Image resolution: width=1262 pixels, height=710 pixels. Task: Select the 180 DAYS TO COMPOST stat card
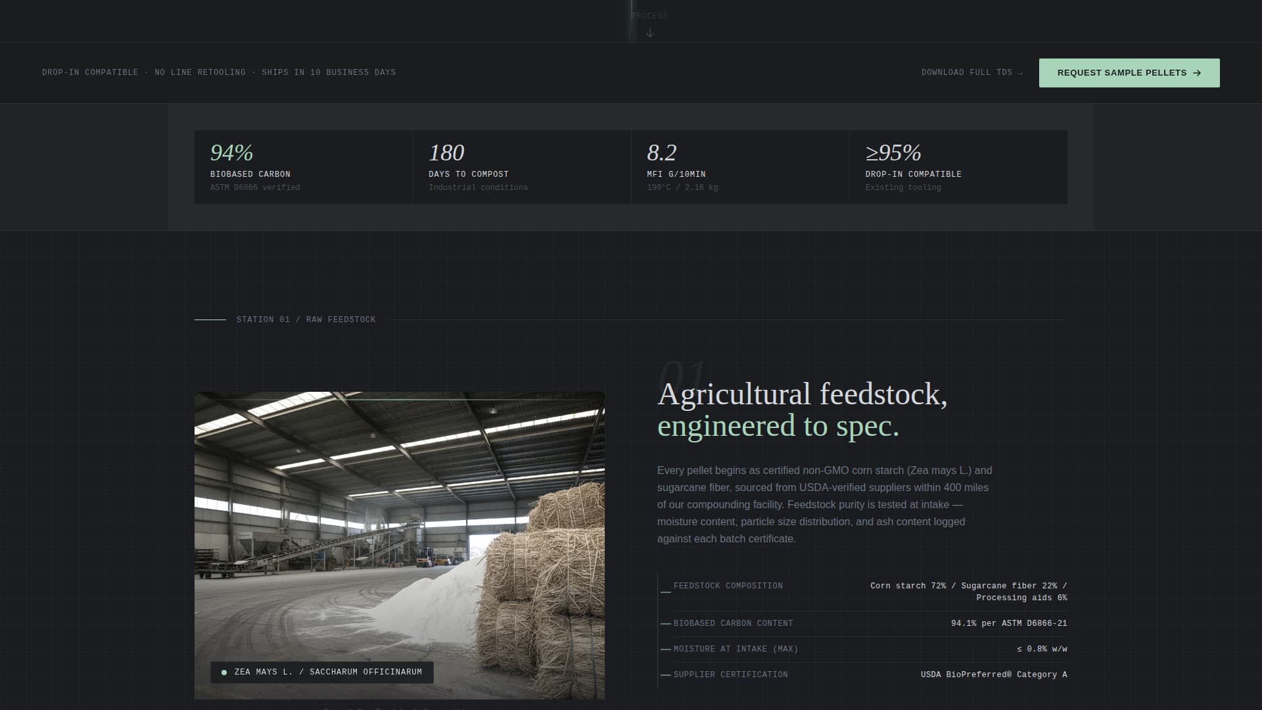coord(521,166)
